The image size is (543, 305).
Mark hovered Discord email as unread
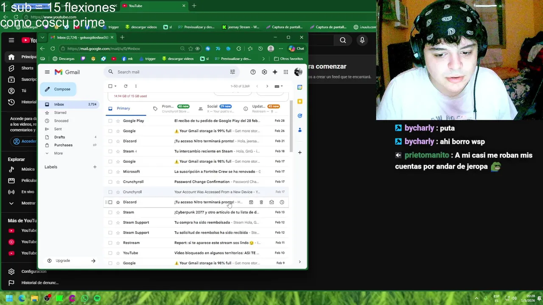[x=271, y=202]
